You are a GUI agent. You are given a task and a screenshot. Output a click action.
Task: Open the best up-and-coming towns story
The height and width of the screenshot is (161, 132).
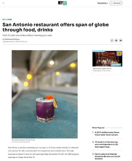[x=107, y=144]
